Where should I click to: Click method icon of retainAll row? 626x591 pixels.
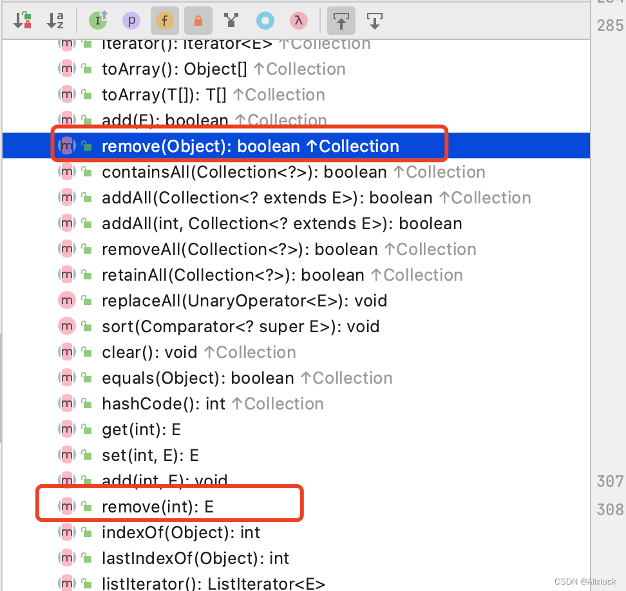tap(67, 275)
